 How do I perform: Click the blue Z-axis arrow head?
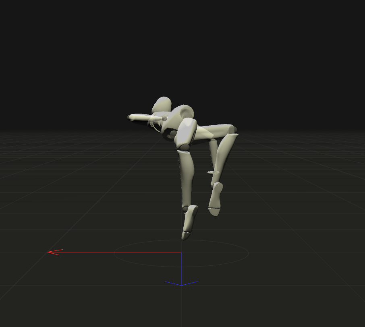point(181,283)
